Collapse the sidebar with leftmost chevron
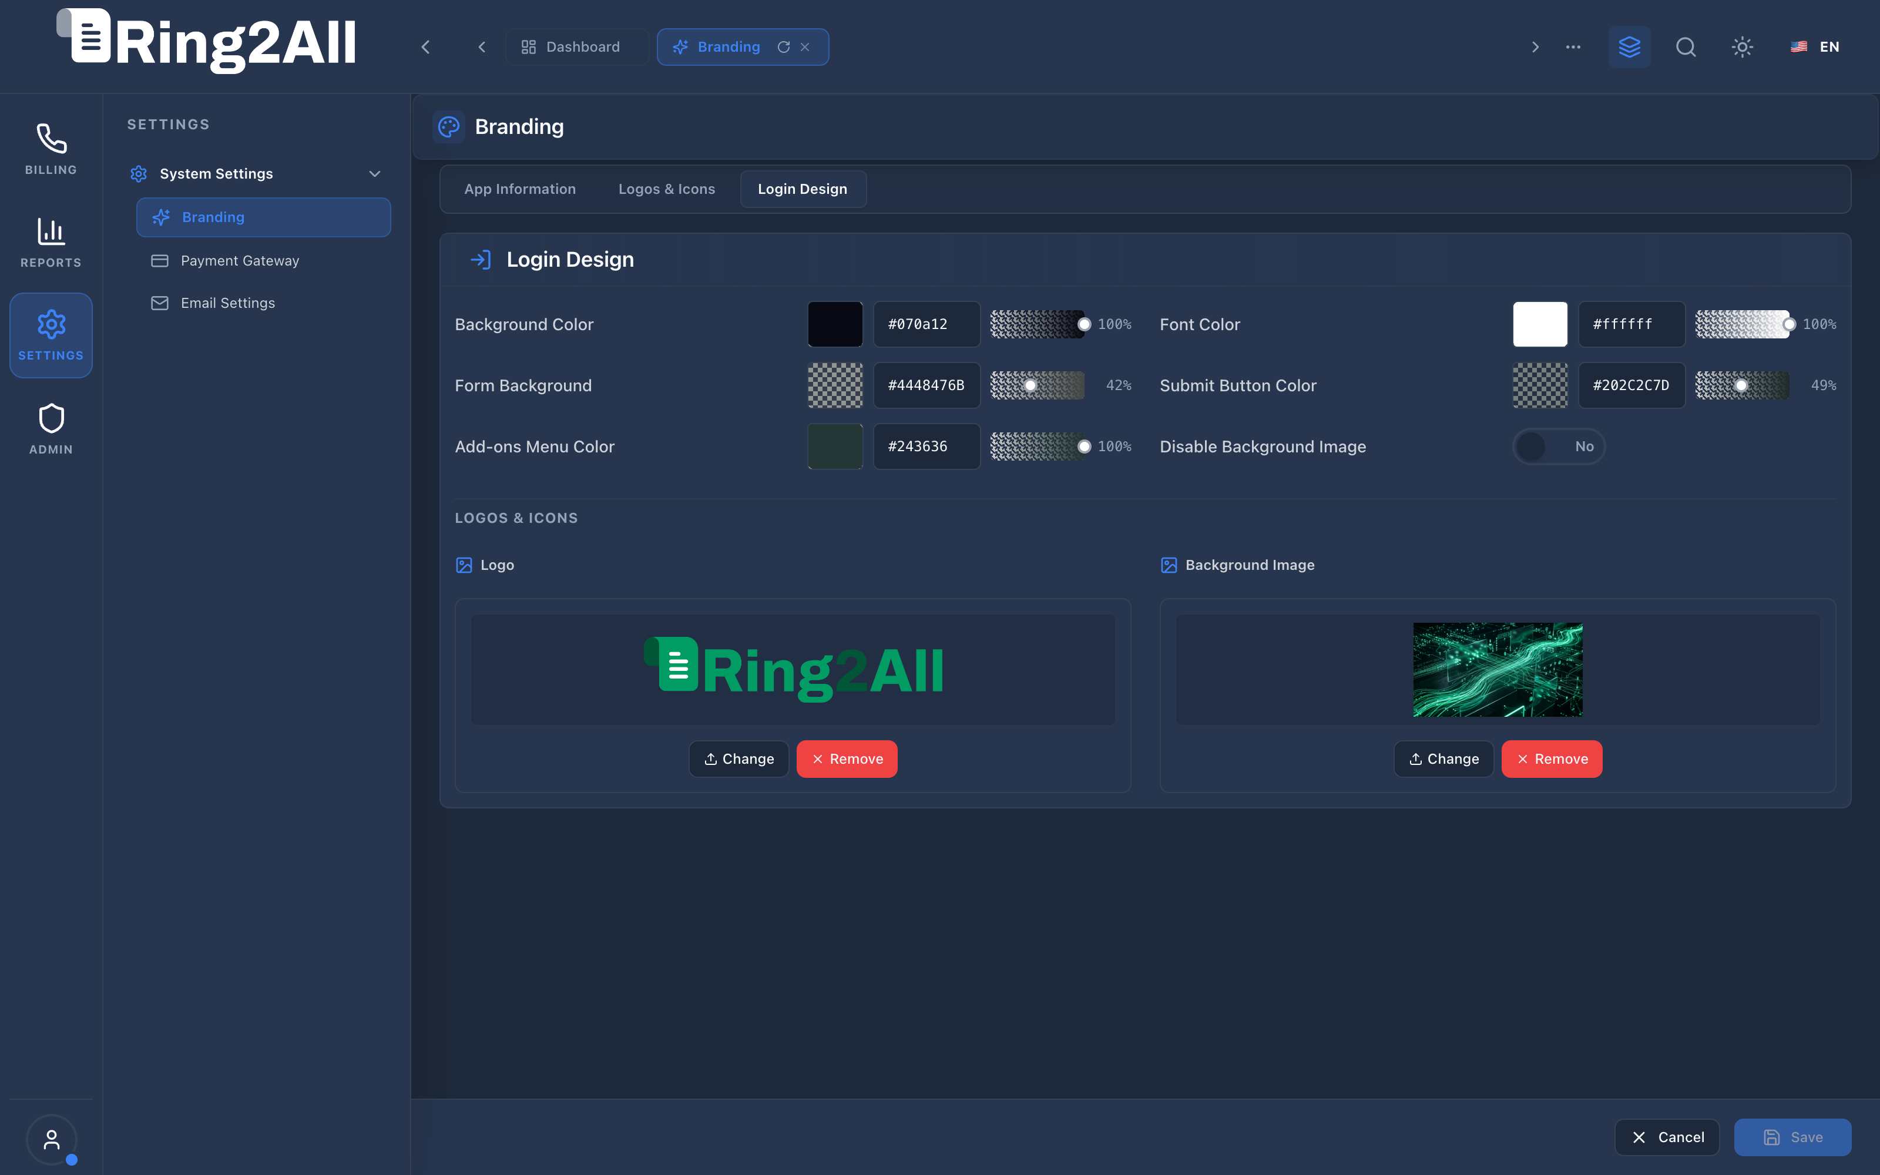 pos(426,46)
